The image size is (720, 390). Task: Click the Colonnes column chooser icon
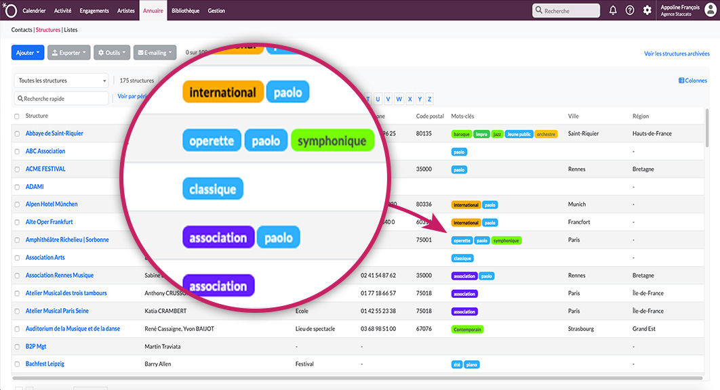point(681,81)
